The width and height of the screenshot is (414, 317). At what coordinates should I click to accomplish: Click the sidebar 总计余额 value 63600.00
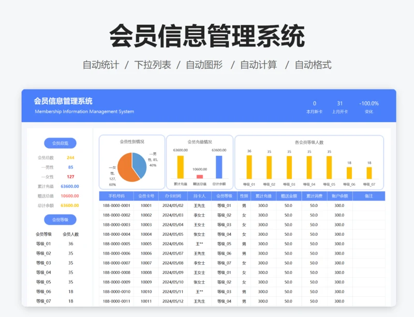point(70,205)
